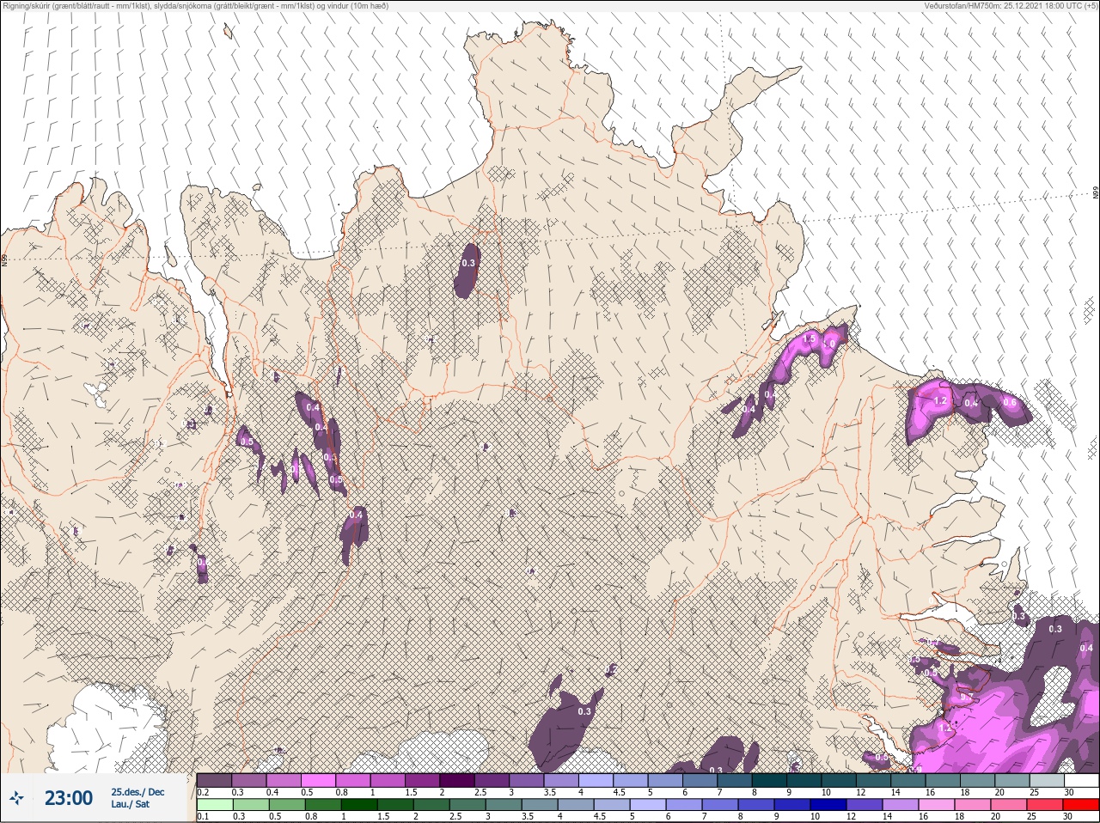Click the "1.0" precipitation value on the map
Image resolution: width=1100 pixels, height=823 pixels.
point(830,344)
